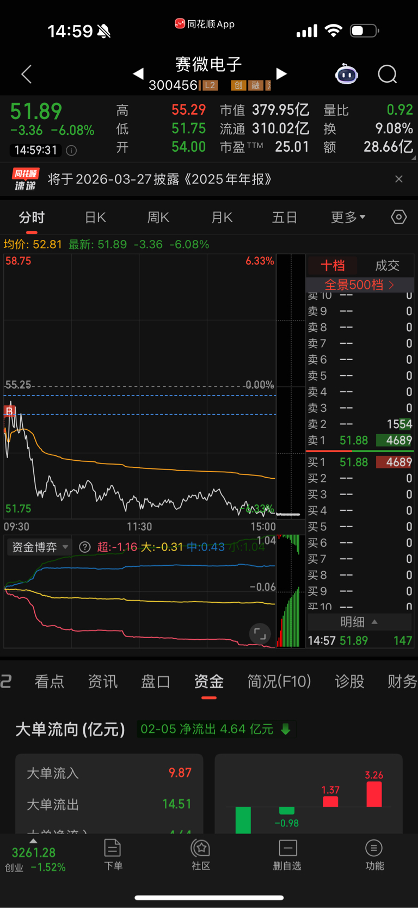418x908 pixels.
Task: Tap the info icon next to 14:59:31
Action: click(x=71, y=150)
